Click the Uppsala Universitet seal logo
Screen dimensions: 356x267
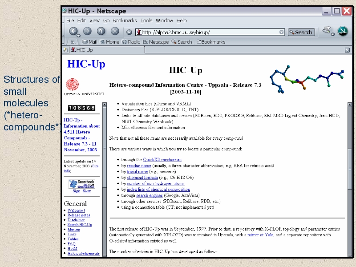pos(73,85)
